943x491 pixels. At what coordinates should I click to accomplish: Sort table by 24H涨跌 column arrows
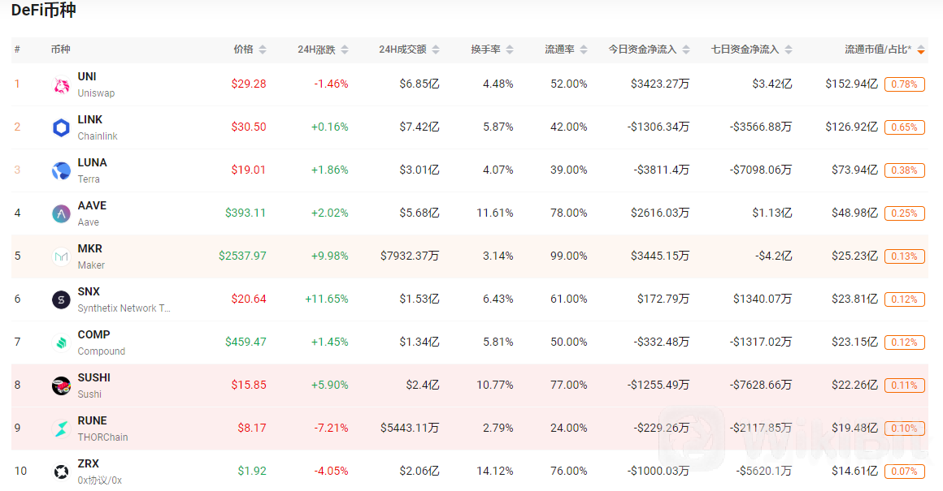coord(345,50)
